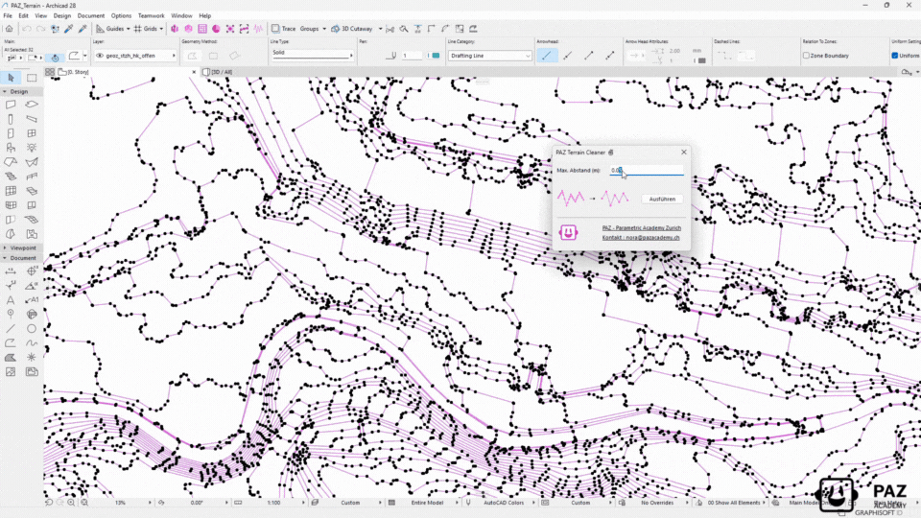Open the Options menu
The image size is (921, 518).
[x=121, y=16]
